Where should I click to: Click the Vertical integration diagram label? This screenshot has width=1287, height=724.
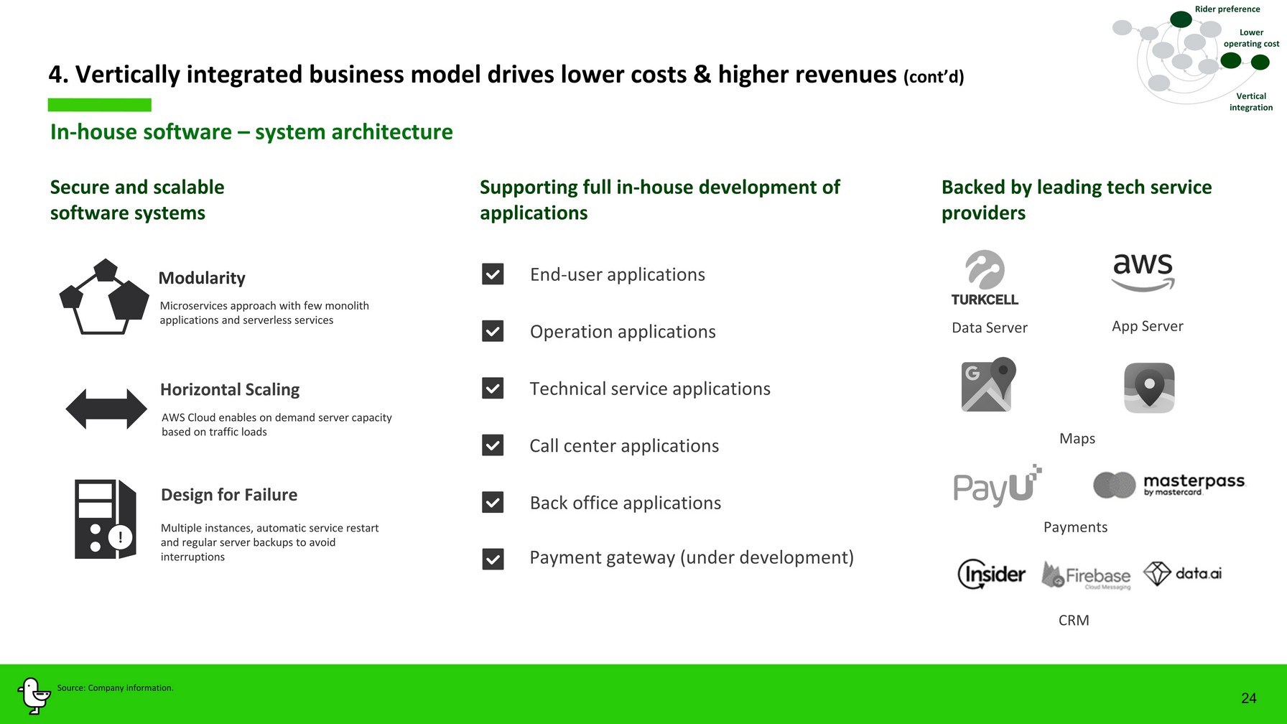tap(1250, 102)
